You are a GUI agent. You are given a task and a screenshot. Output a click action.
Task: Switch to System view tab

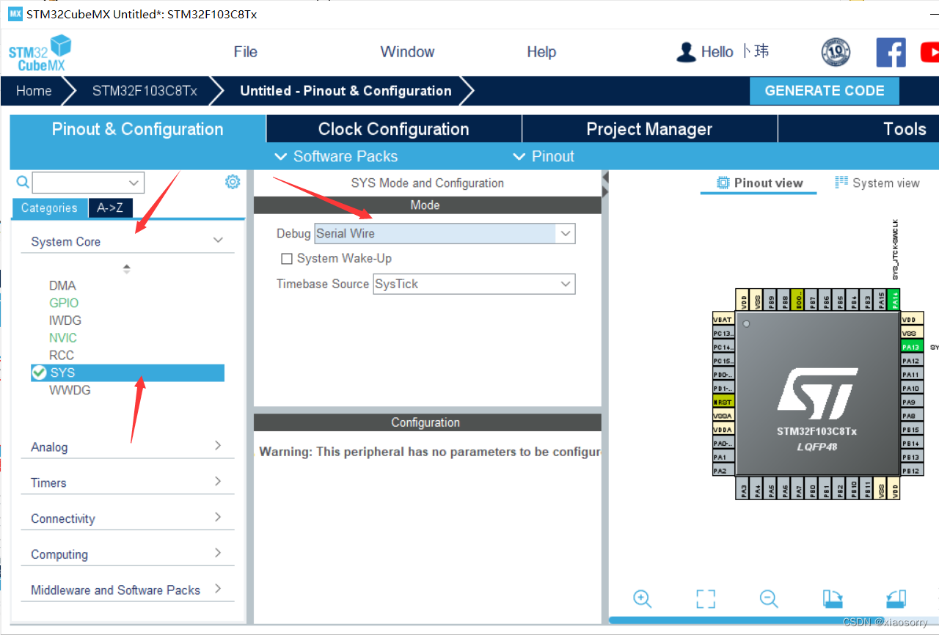pos(877,183)
